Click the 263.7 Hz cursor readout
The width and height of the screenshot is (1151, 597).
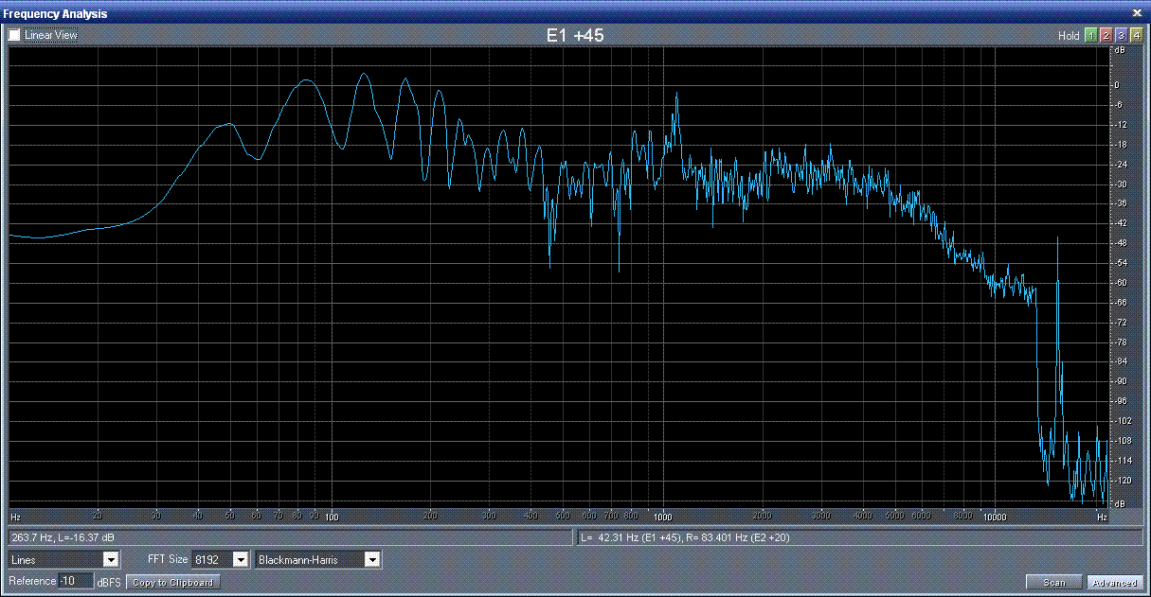[x=290, y=537]
